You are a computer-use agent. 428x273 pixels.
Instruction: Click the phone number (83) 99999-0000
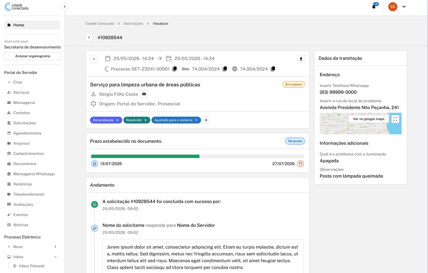[338, 92]
